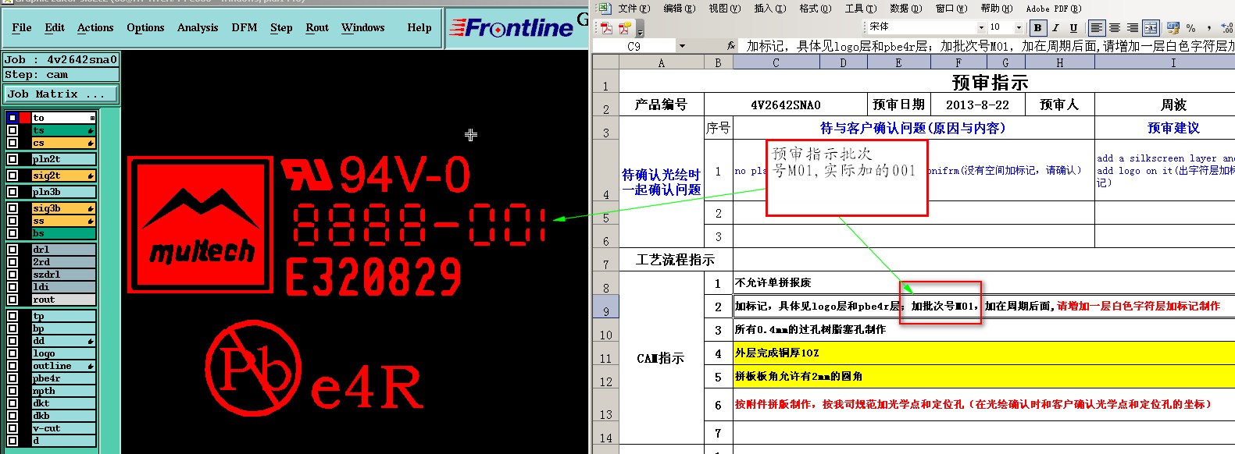Open the Options menu
The height and width of the screenshot is (454, 1235).
coord(145,27)
